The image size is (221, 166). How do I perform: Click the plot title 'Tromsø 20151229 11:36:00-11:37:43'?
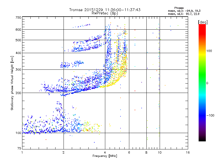point(105,10)
